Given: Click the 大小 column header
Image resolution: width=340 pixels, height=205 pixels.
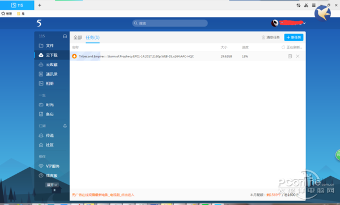Looking at the screenshot, I should tap(224, 47).
